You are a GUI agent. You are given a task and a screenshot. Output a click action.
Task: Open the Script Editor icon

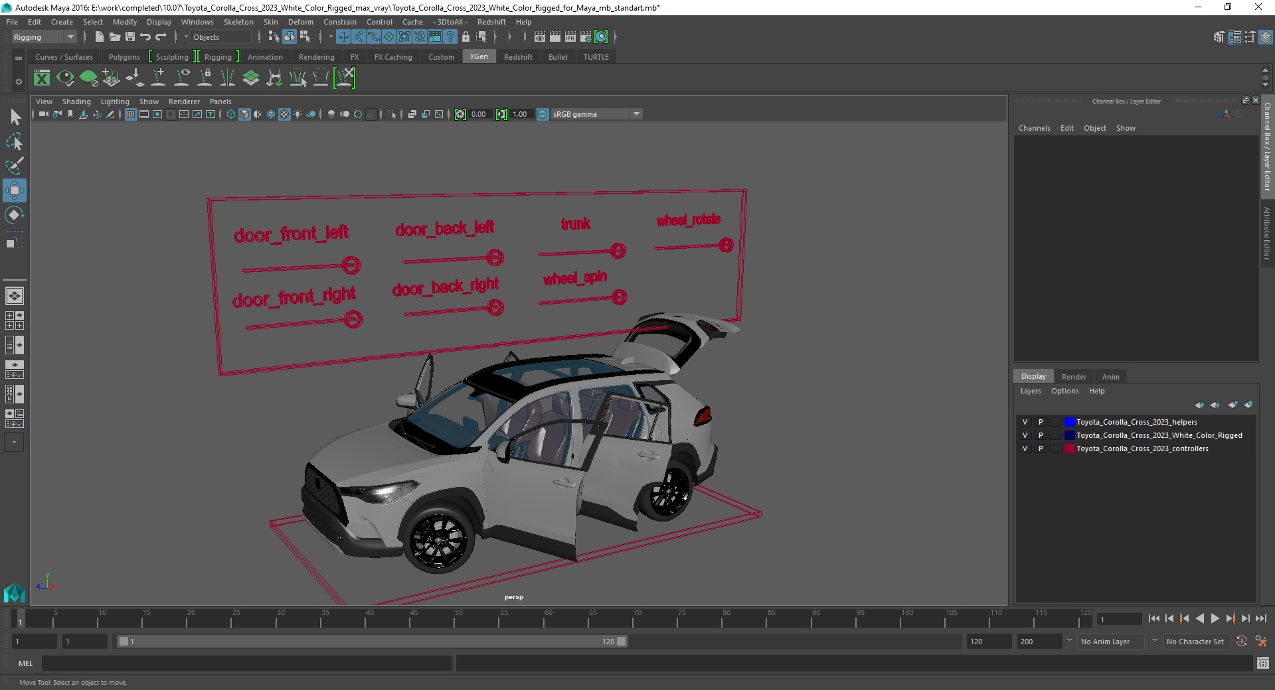(x=1263, y=663)
